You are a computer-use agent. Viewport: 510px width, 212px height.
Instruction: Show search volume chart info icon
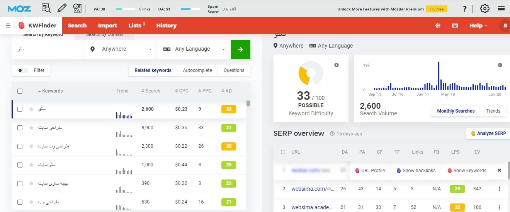coord(500,65)
